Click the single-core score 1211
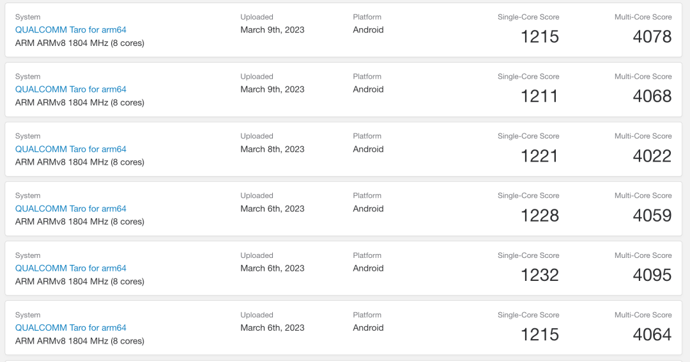The height and width of the screenshot is (362, 690). click(539, 96)
